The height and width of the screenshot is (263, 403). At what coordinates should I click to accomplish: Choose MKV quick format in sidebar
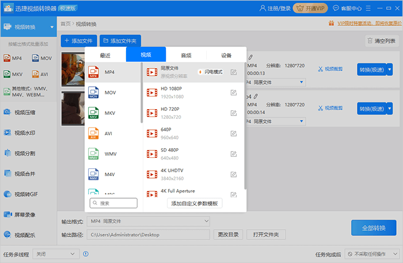(x=13, y=74)
